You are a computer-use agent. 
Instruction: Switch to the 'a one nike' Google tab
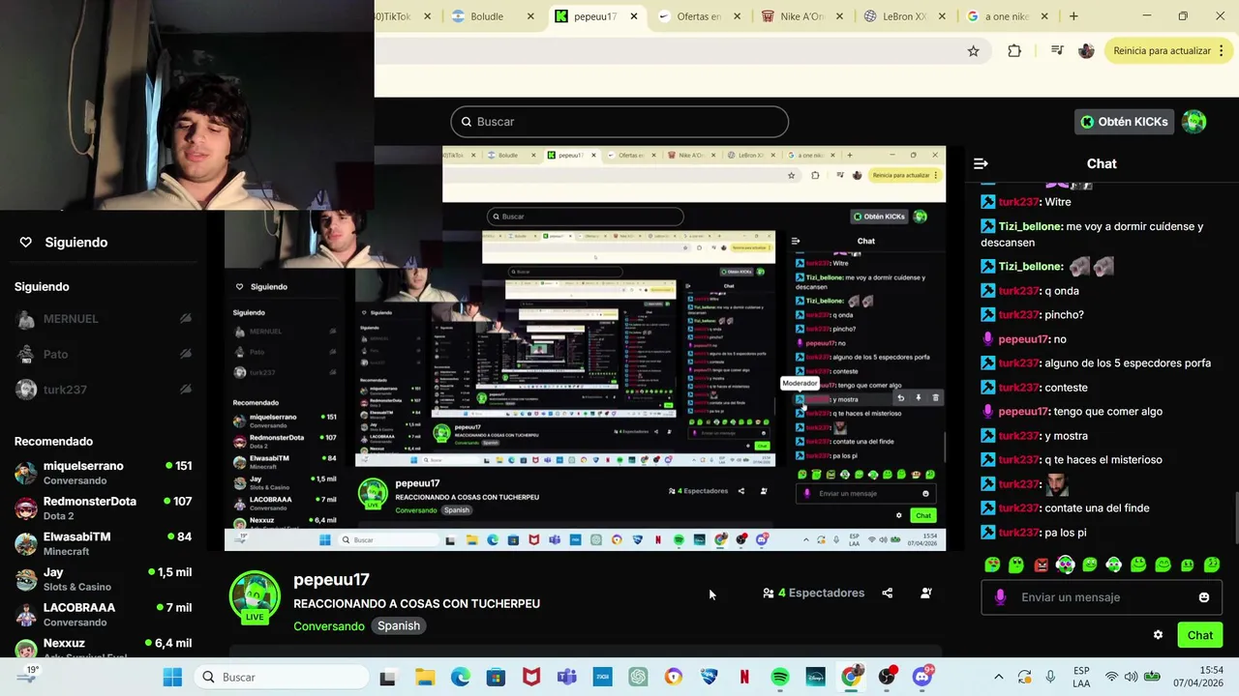[1006, 16]
